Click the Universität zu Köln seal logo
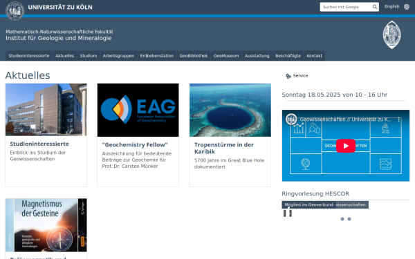 (15, 11)
